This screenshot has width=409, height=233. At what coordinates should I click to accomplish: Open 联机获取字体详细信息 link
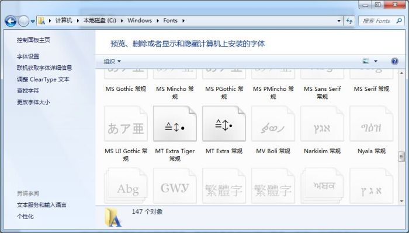click(44, 68)
